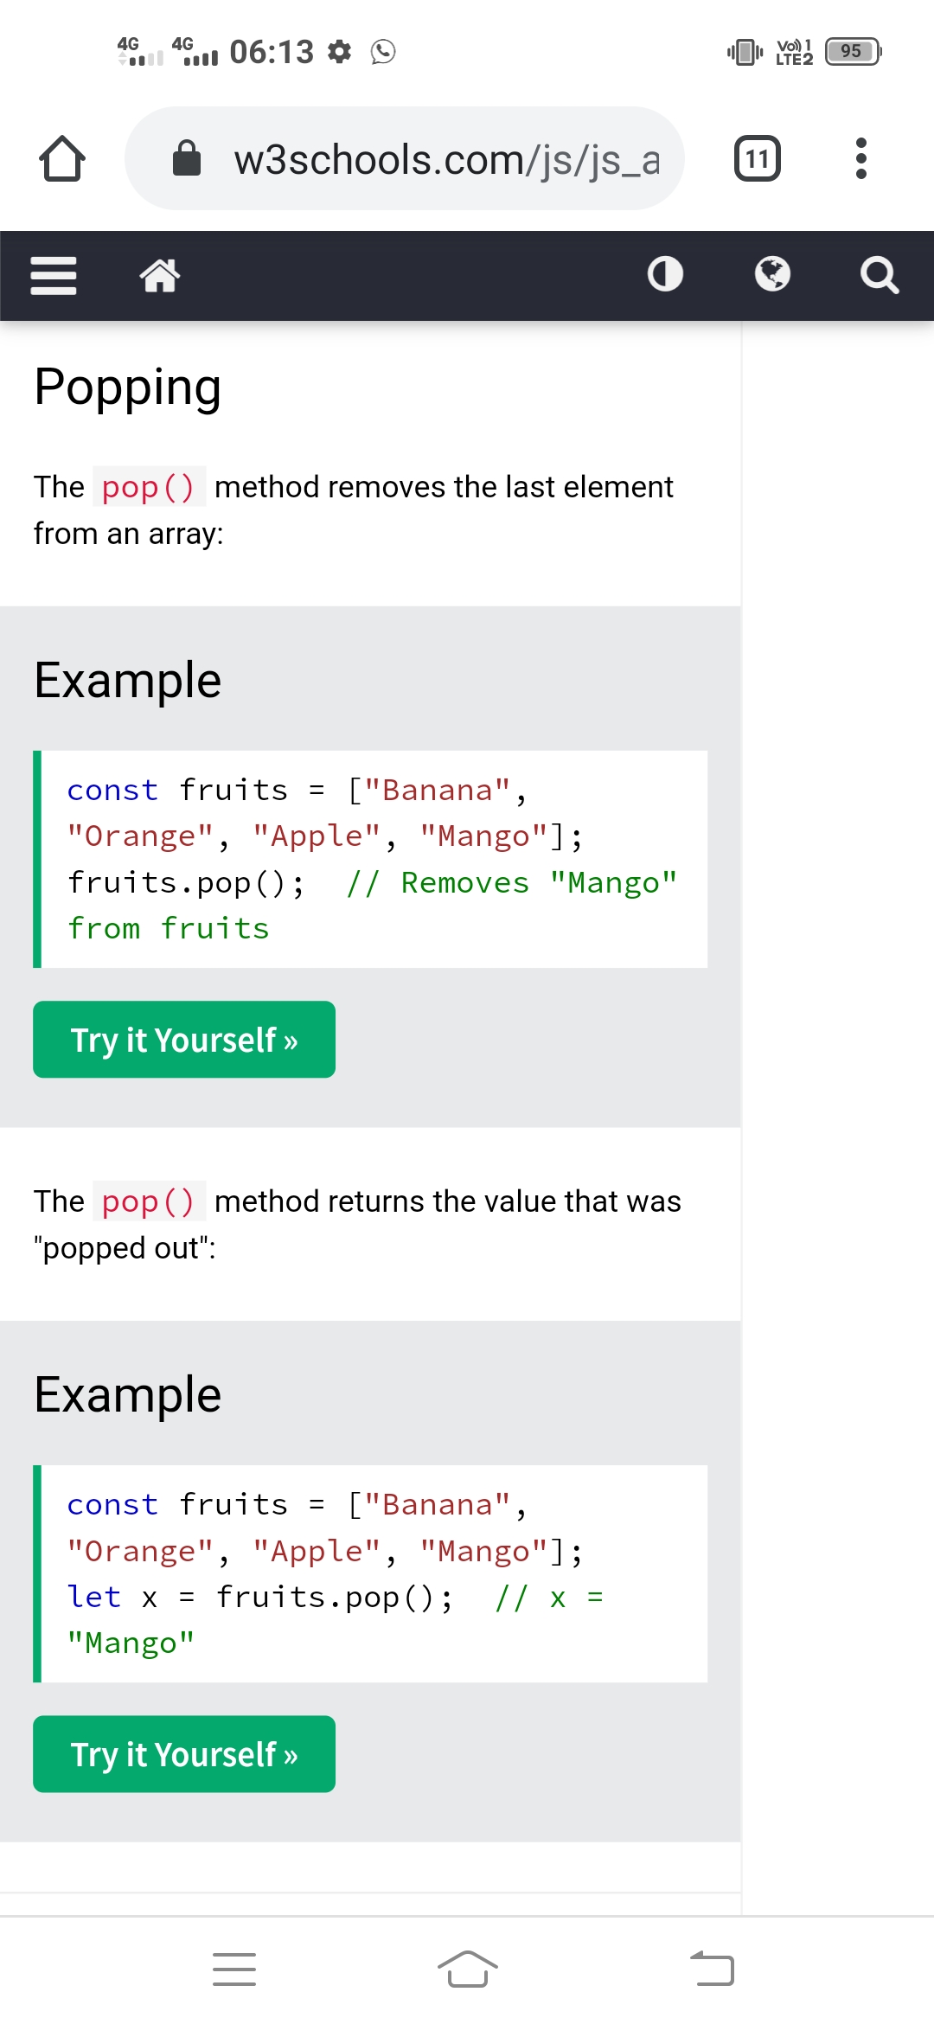Open the globe translate icon
The height and width of the screenshot is (2024, 934).
coord(772,274)
